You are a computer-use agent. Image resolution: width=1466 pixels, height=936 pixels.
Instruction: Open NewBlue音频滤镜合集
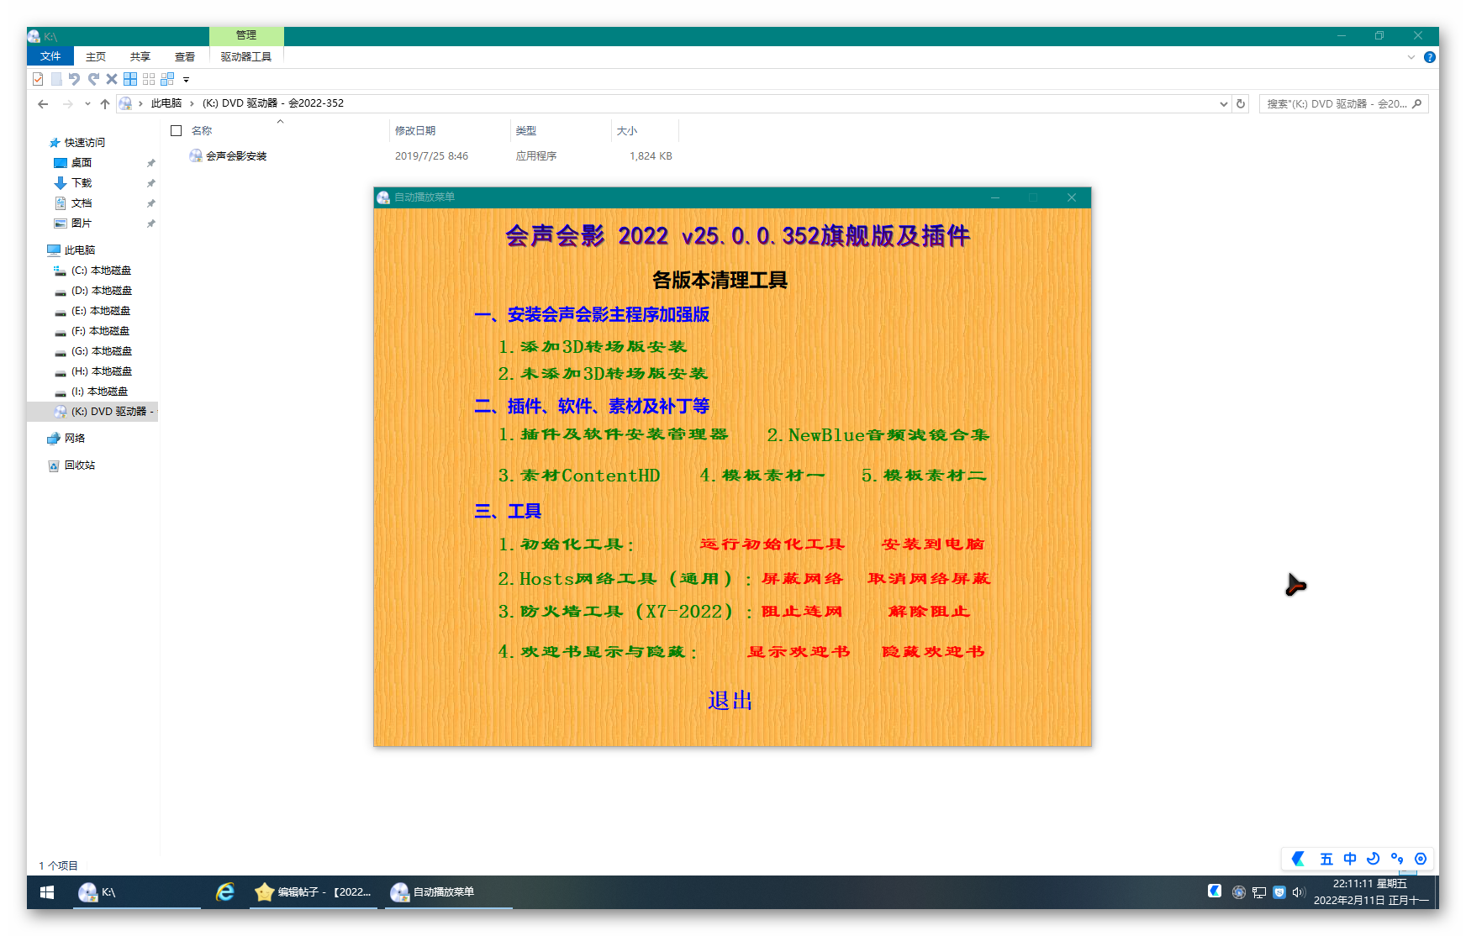pos(878,434)
